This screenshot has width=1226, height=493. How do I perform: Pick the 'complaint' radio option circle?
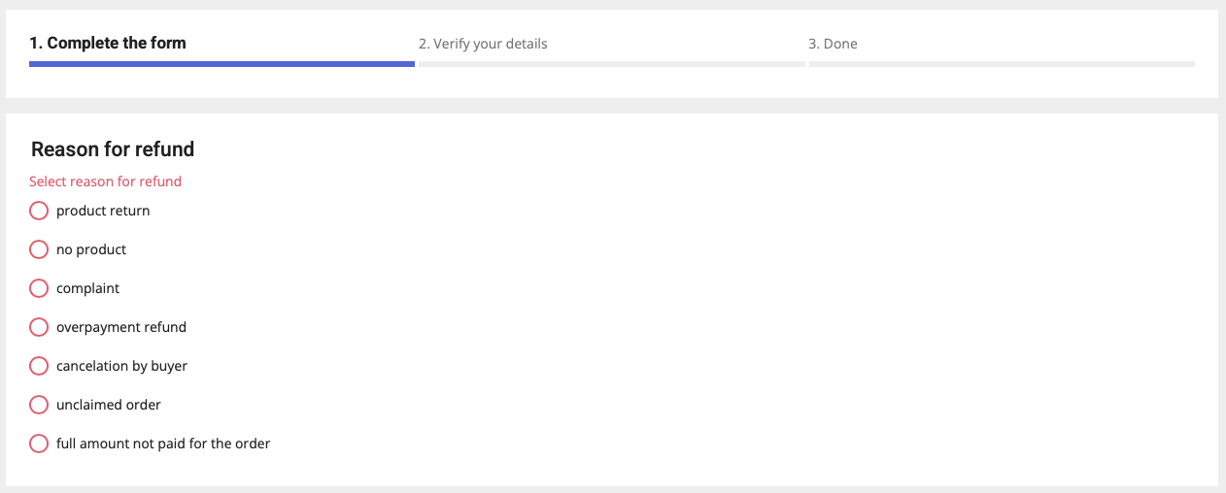click(x=39, y=288)
